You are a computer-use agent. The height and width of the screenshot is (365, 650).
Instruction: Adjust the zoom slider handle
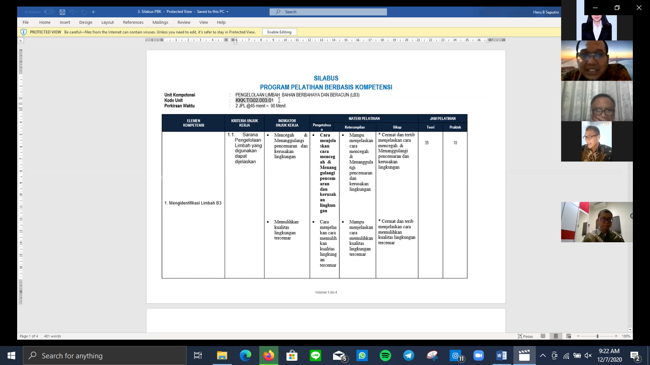(x=598, y=336)
